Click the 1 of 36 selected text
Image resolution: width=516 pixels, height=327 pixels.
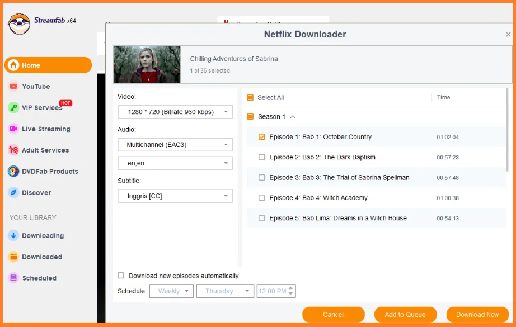click(210, 70)
